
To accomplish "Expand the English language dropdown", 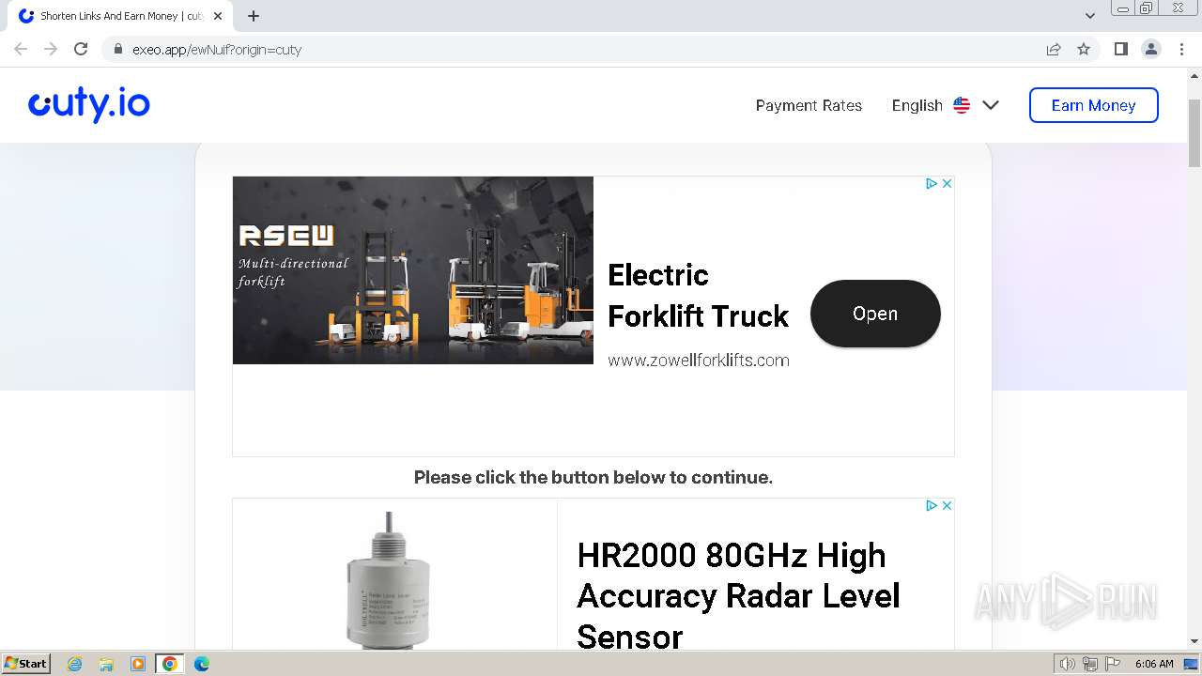I will pyautogui.click(x=946, y=105).
